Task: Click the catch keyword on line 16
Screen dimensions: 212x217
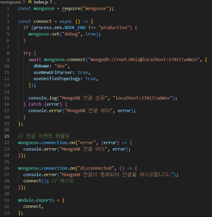Action: click(35, 104)
